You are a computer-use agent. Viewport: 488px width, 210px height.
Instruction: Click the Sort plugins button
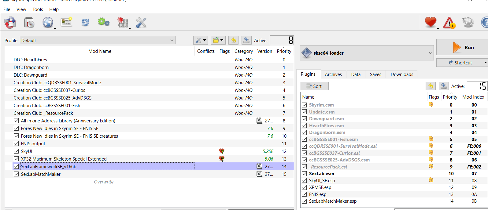point(315,86)
